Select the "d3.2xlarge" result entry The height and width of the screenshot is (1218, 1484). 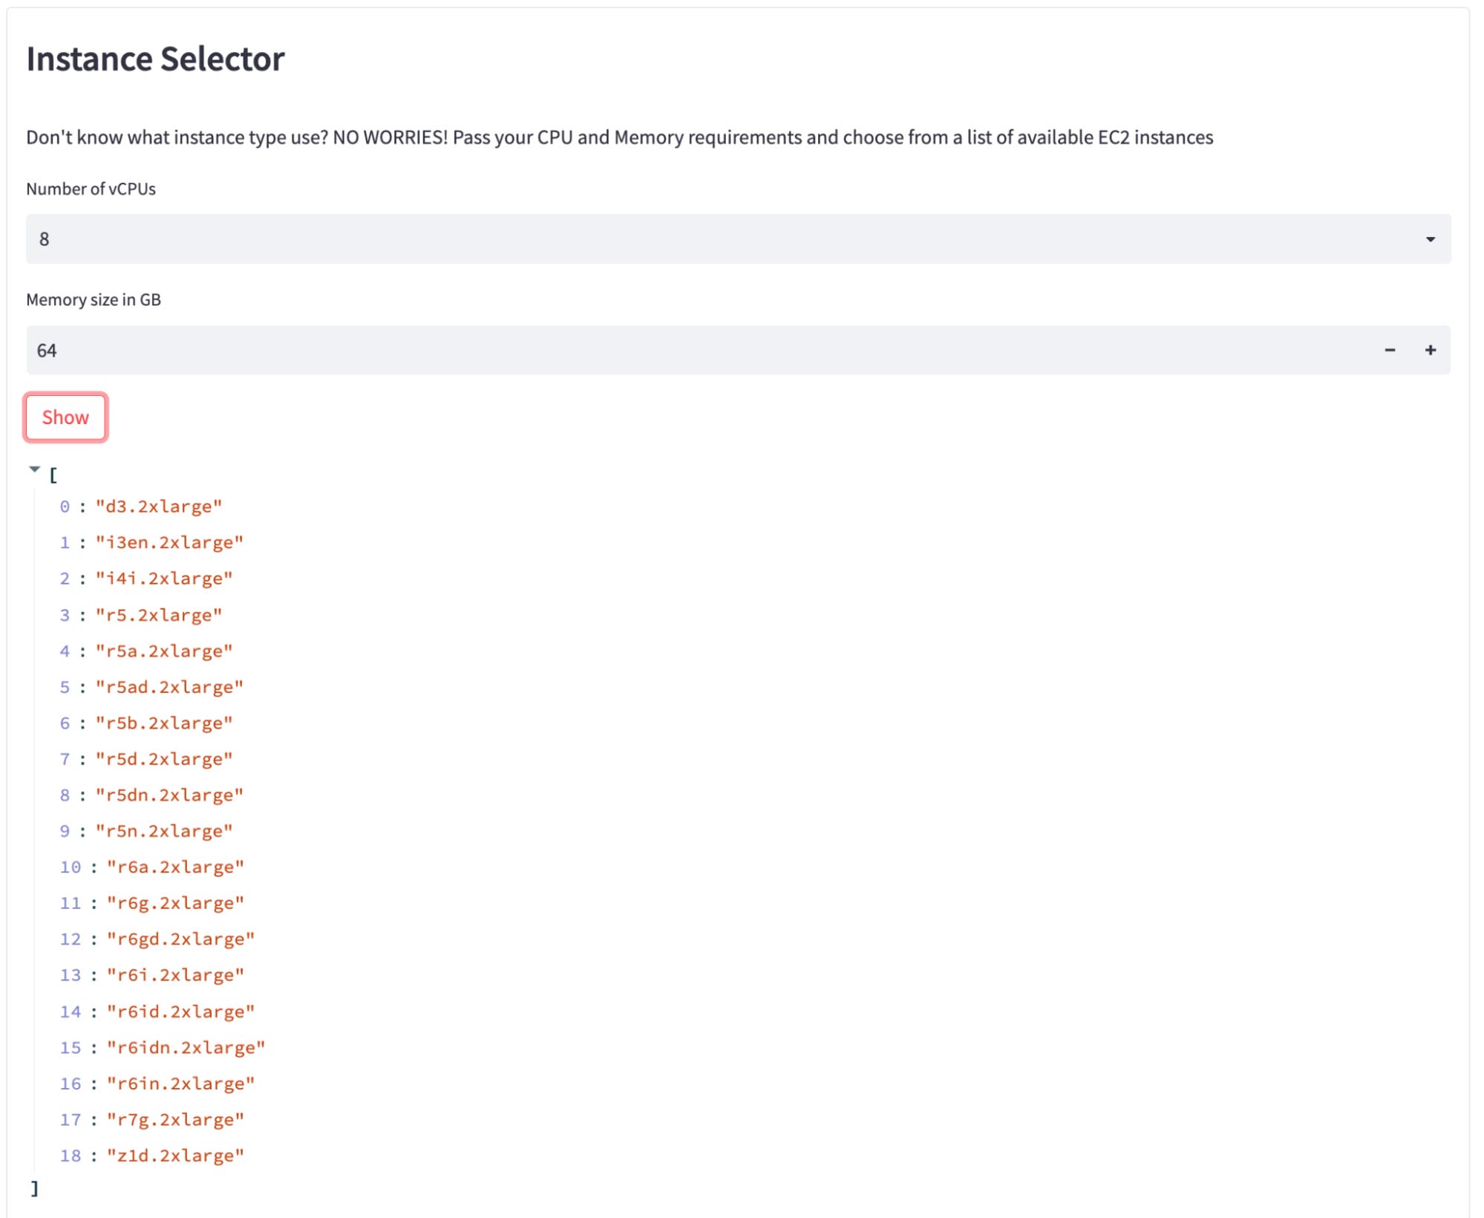click(x=159, y=507)
